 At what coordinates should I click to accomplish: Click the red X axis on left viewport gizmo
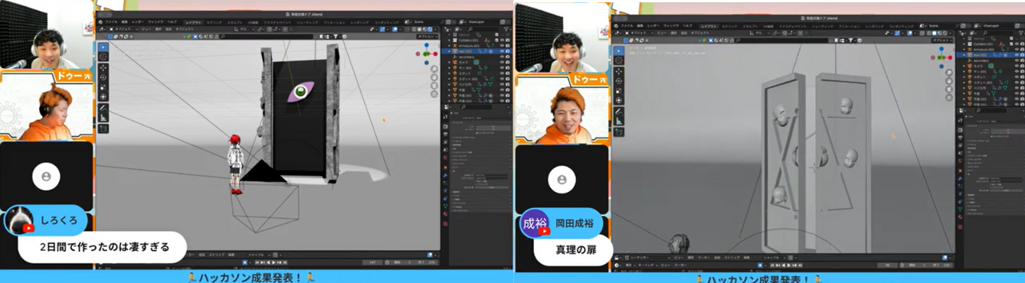[x=435, y=54]
